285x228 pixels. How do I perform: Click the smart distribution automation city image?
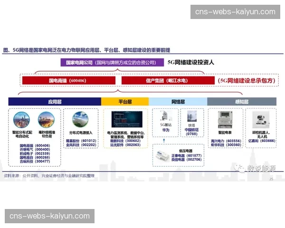[x=22, y=120]
